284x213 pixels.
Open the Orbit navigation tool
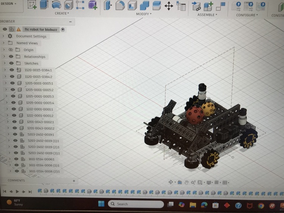(171, 182)
